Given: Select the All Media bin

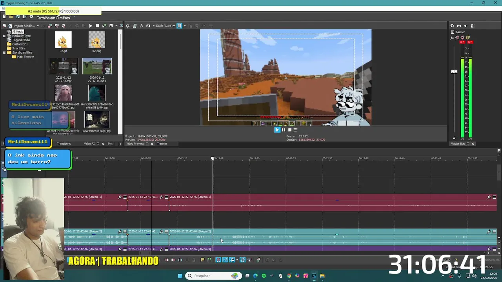Looking at the screenshot, I should pyautogui.click(x=18, y=32).
